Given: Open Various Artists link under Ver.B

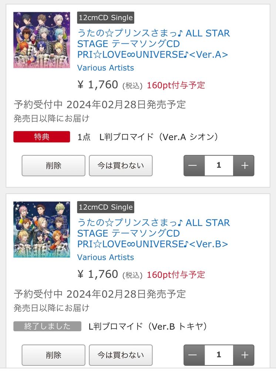Looking at the screenshot, I should [105, 257].
